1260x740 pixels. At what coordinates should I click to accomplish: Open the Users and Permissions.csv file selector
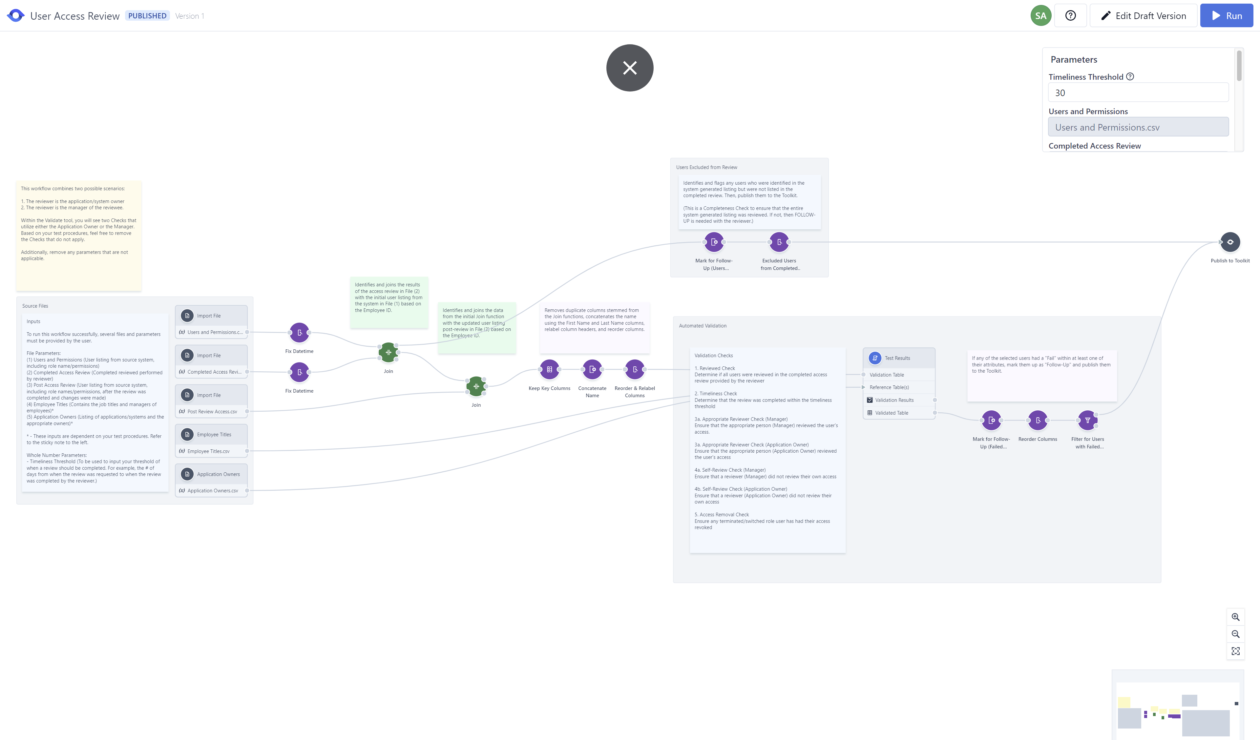(x=1138, y=127)
